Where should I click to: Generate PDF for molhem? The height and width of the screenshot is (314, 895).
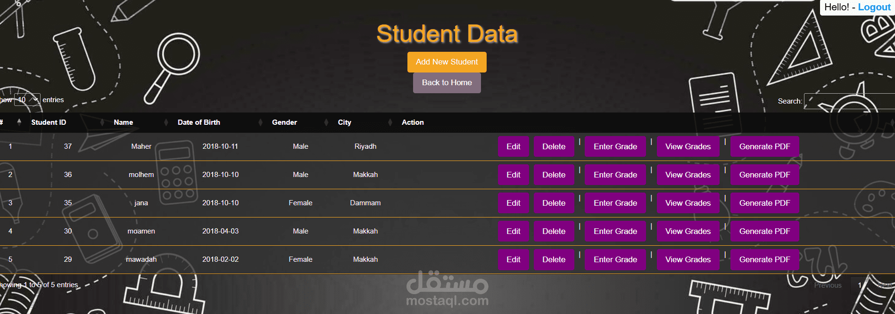764,175
